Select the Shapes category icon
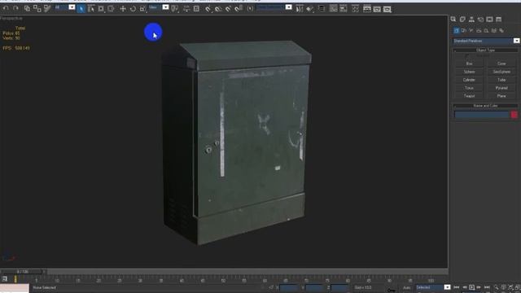 click(x=464, y=31)
